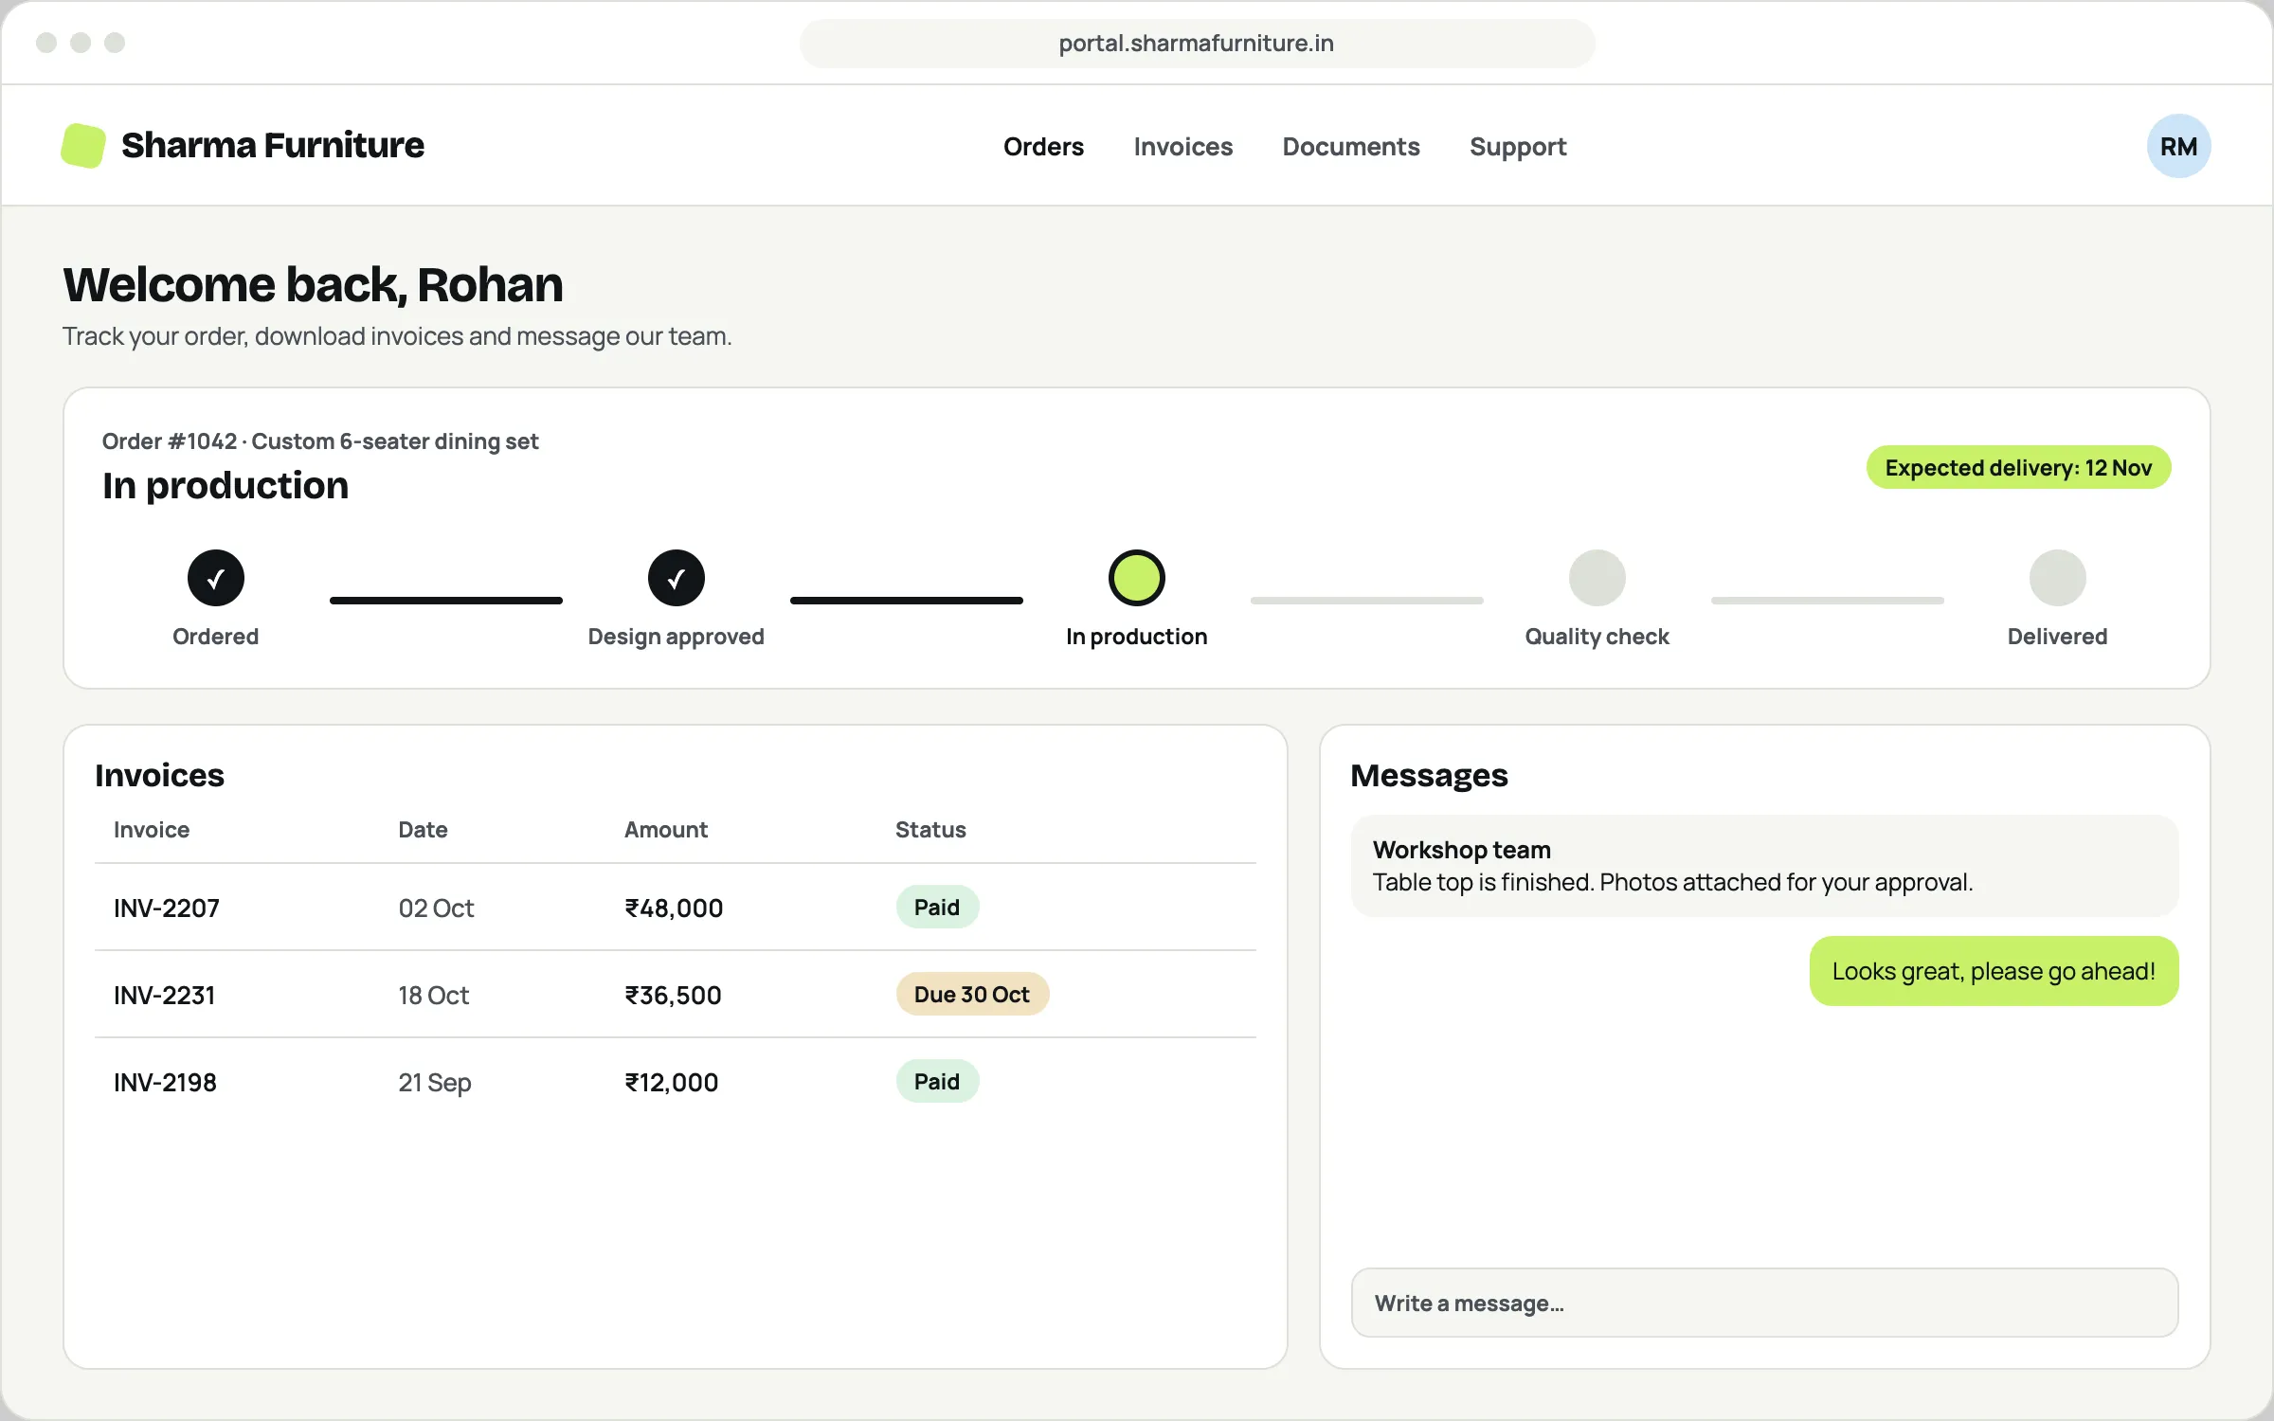Click the portal.sharmafurniture.in address bar
The height and width of the screenshot is (1421, 2274).
coord(1197,44)
